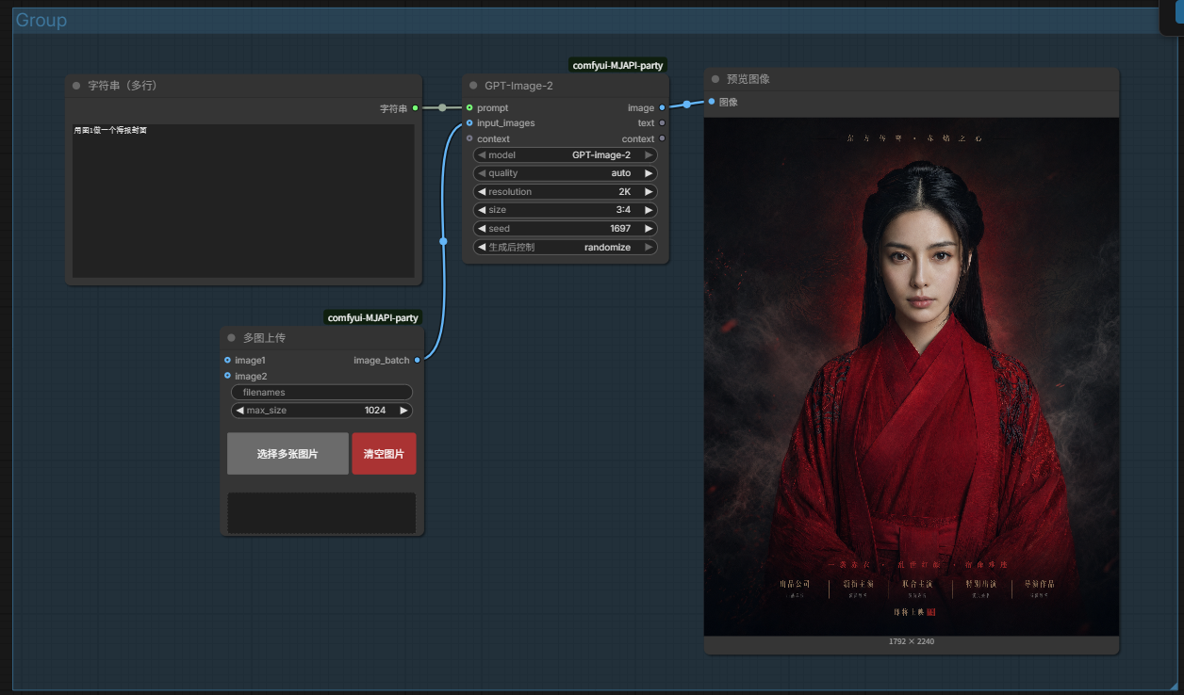Decrease seed with its left arrow
The image size is (1184, 695).
click(482, 229)
